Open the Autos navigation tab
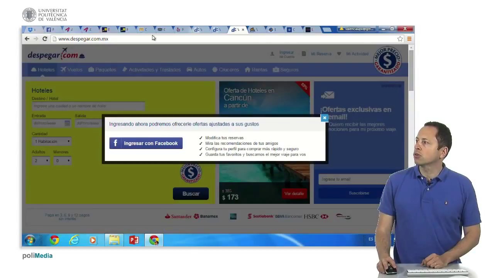The image size is (494, 278). point(196,70)
